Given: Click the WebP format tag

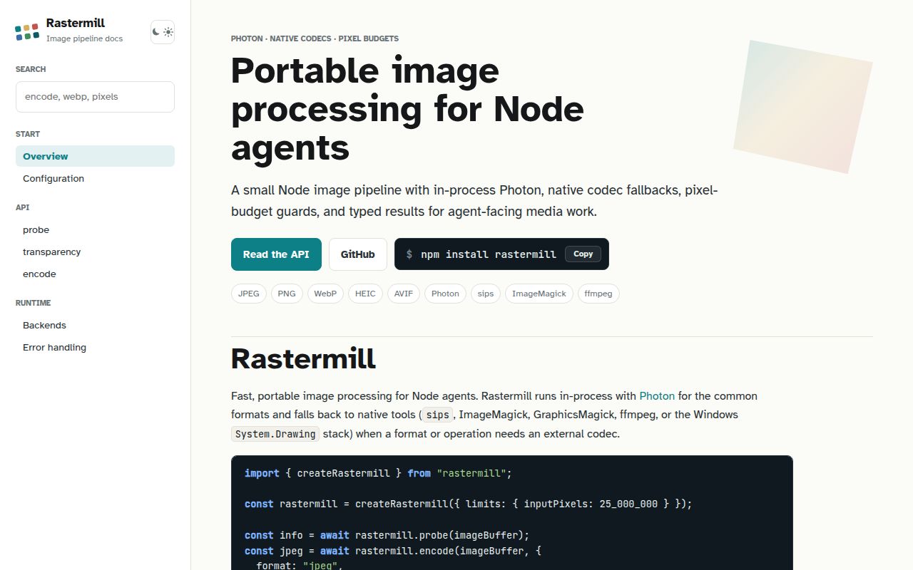Looking at the screenshot, I should pos(325,294).
